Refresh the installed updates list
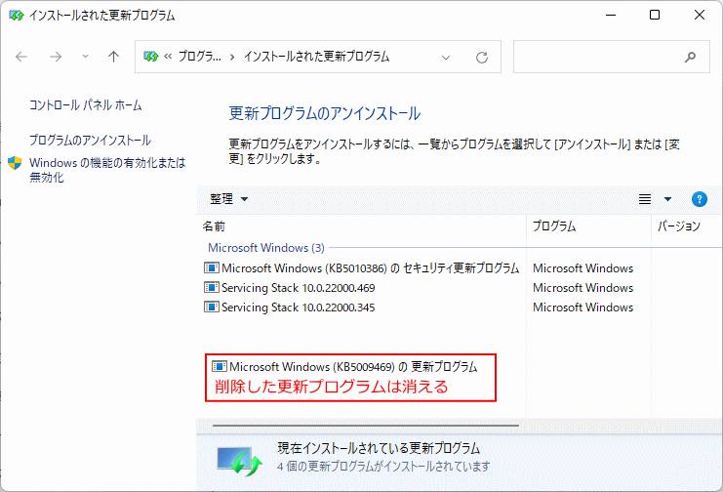 click(482, 58)
